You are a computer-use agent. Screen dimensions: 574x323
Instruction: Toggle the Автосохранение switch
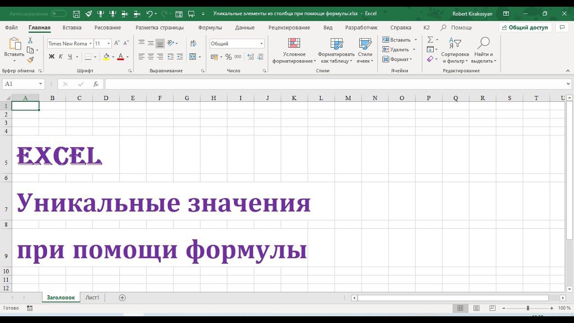click(x=59, y=14)
